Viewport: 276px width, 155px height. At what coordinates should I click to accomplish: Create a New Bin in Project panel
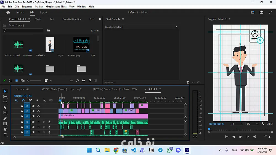tap(84, 81)
